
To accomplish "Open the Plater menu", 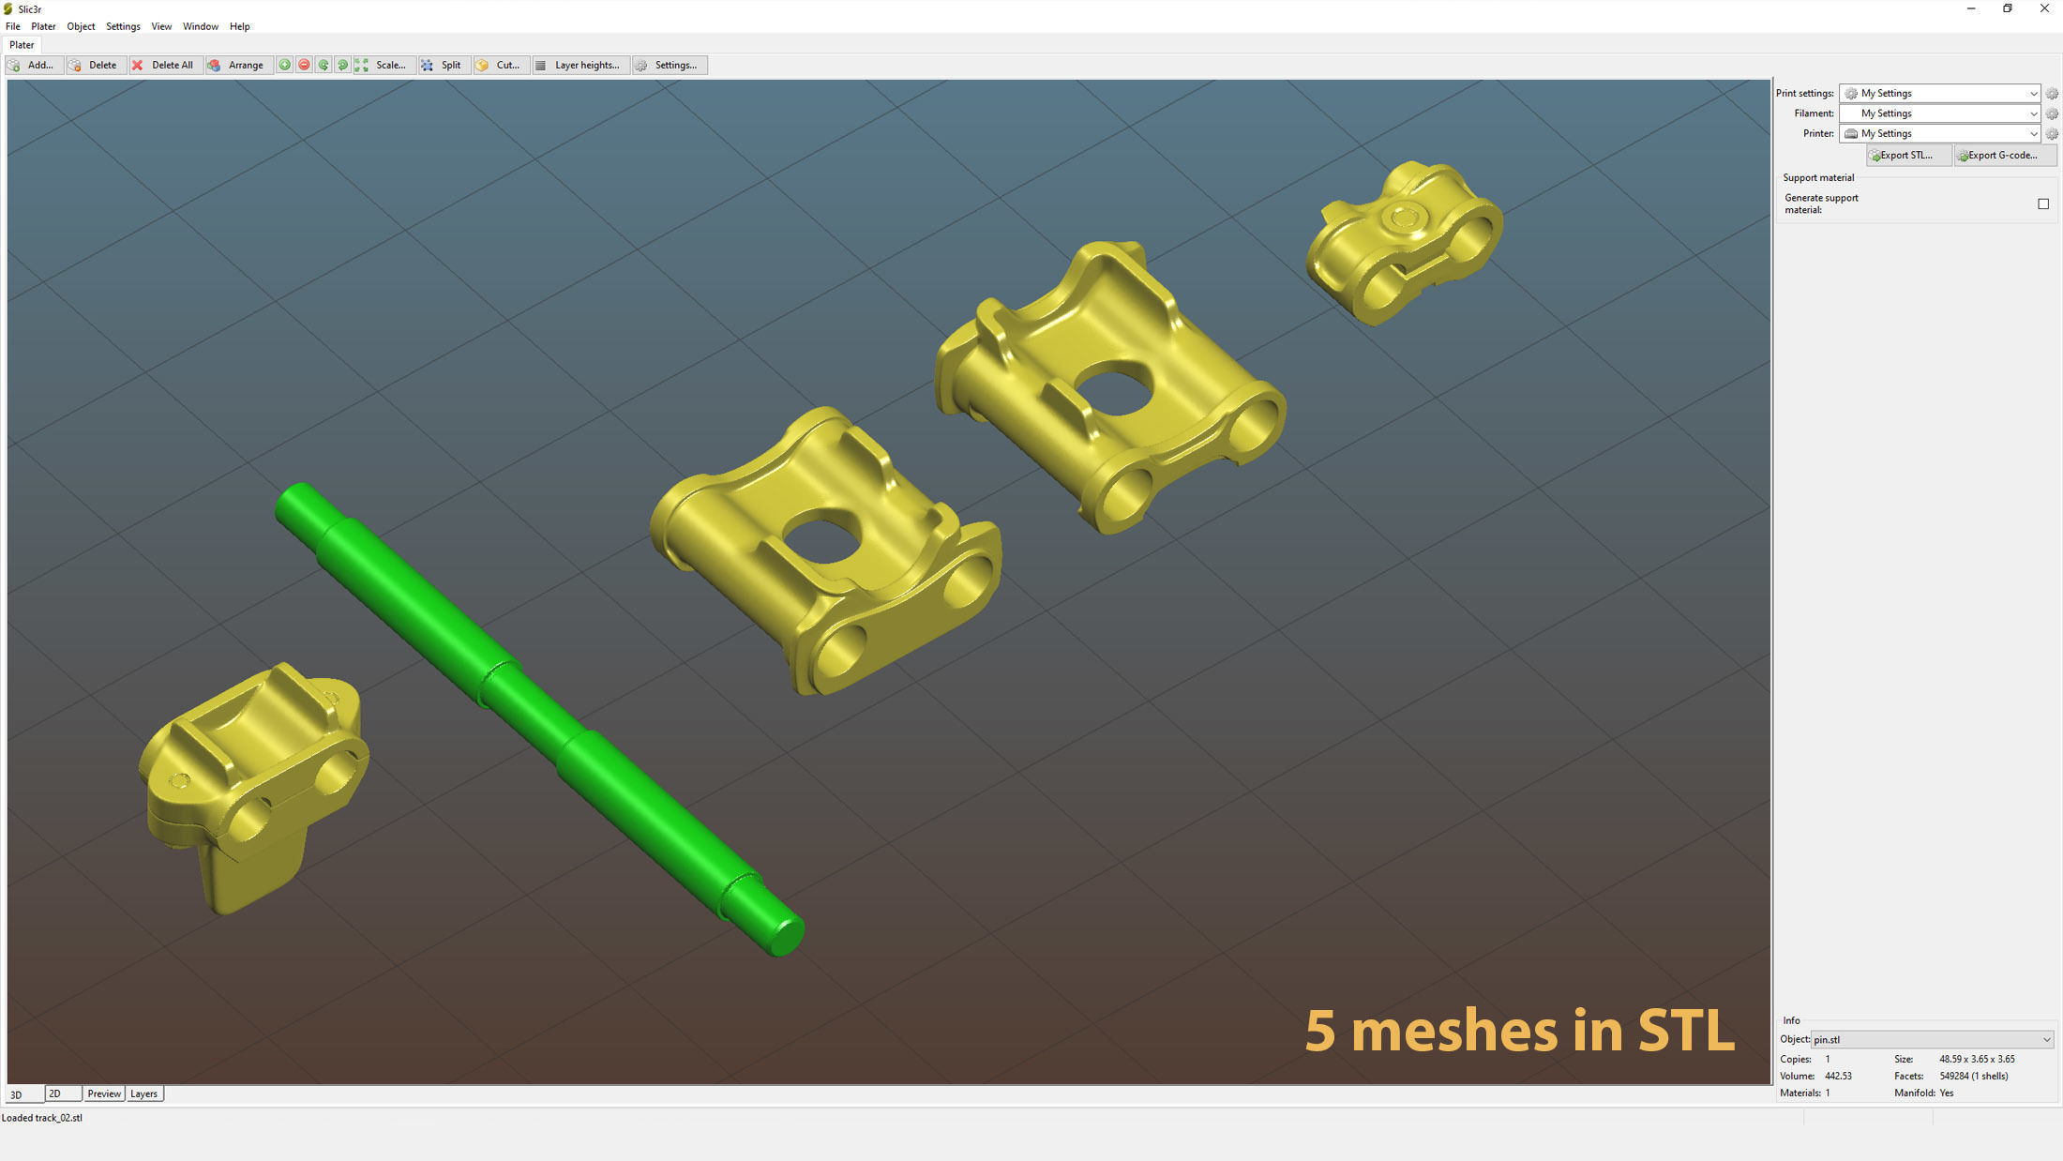I will tap(43, 26).
